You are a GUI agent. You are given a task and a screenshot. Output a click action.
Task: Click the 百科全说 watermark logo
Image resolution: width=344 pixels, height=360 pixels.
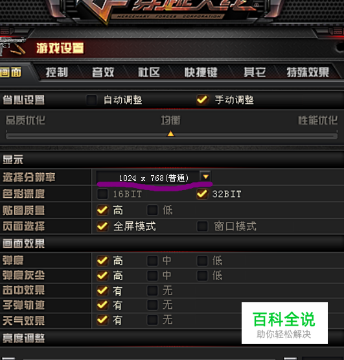284,323
